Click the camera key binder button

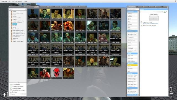click(154, 18)
